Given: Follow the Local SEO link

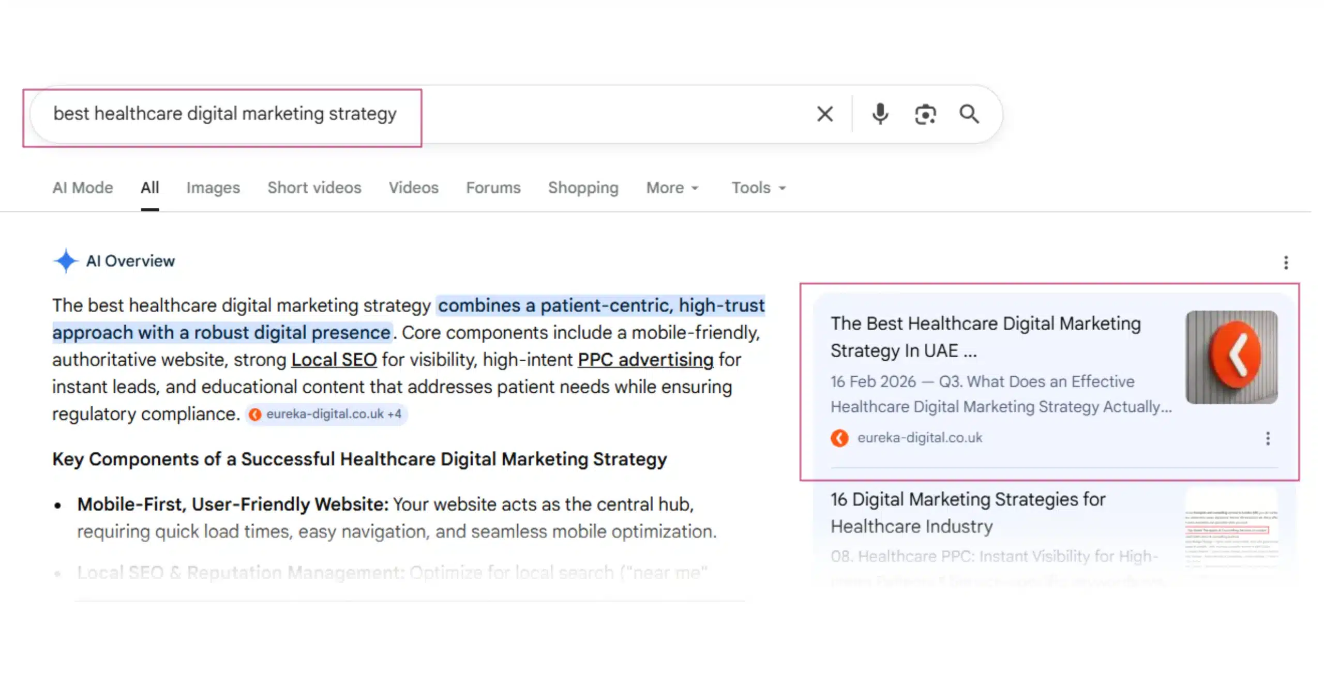Looking at the screenshot, I should point(334,359).
